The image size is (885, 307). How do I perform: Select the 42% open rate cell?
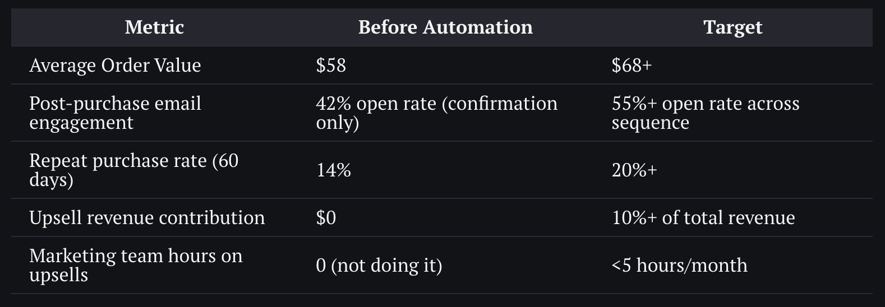point(436,113)
